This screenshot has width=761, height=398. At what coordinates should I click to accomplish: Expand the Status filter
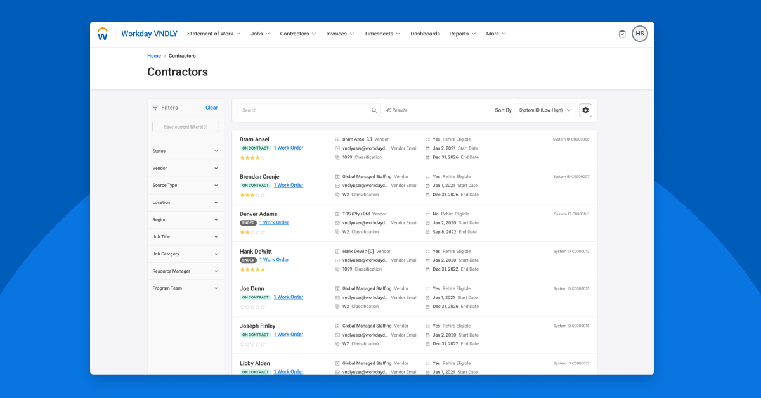[185, 151]
